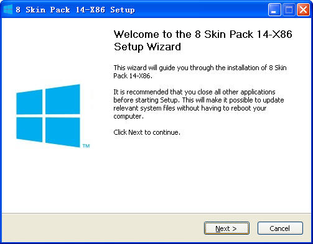Minimize the Setup window
Image resolution: width=313 pixels, height=244 pixels.
(274, 10)
